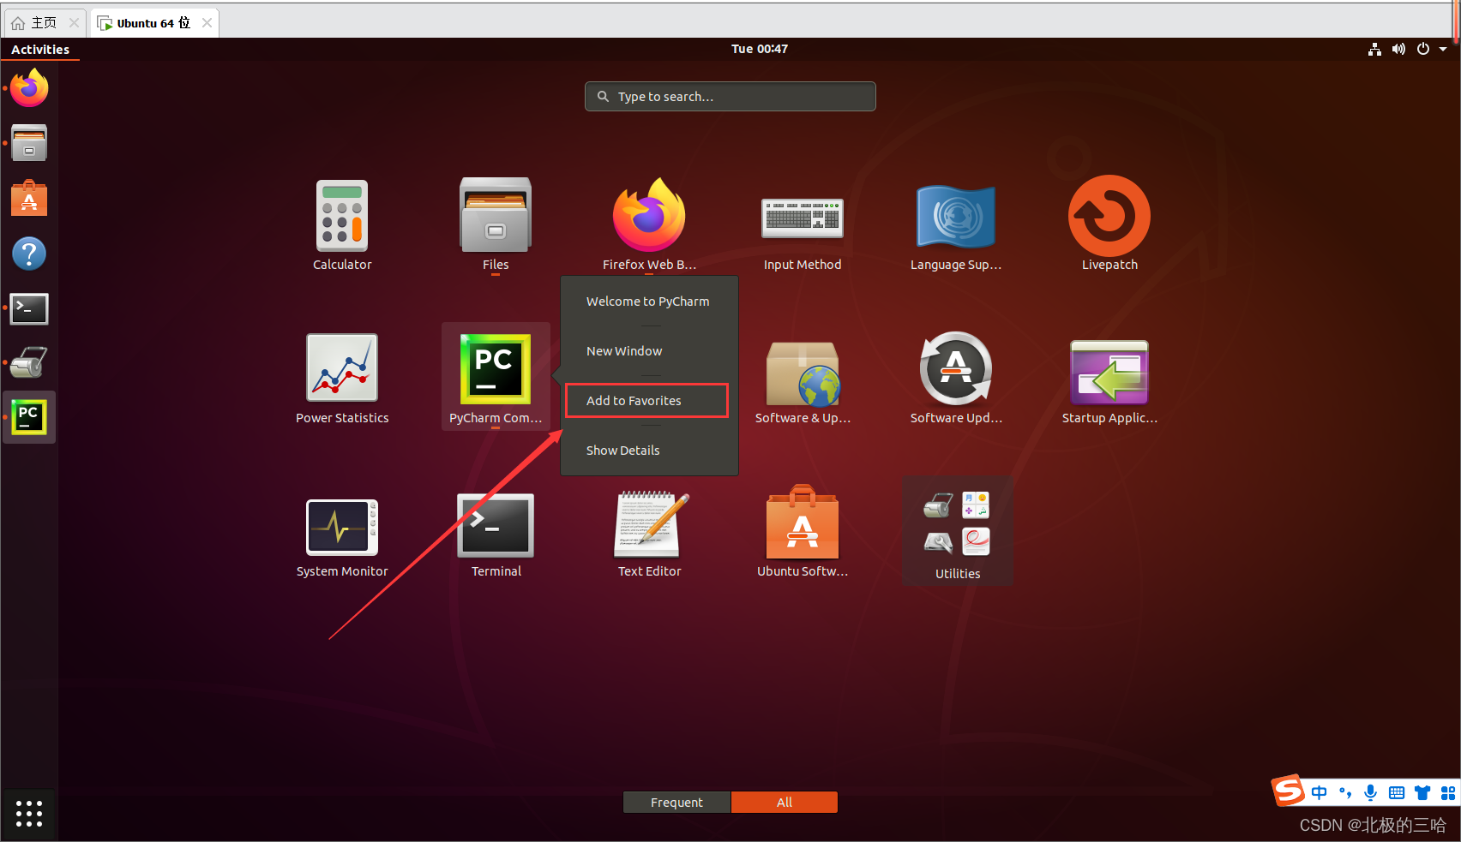
Task: Open the Sogou soft keyboard icon
Action: click(1397, 793)
